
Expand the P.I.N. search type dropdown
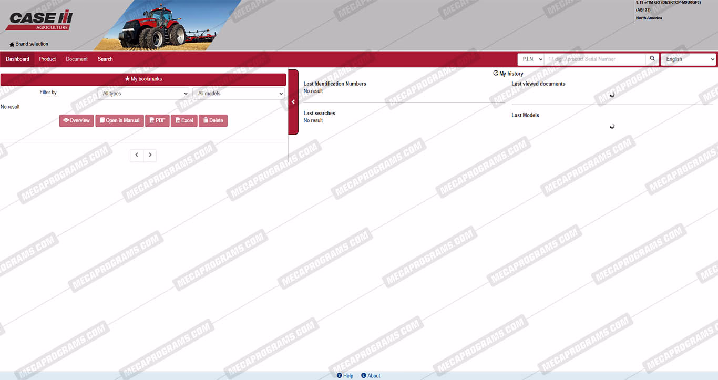tap(531, 59)
